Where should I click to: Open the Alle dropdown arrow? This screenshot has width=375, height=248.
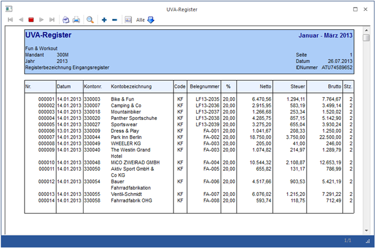[x=151, y=19]
